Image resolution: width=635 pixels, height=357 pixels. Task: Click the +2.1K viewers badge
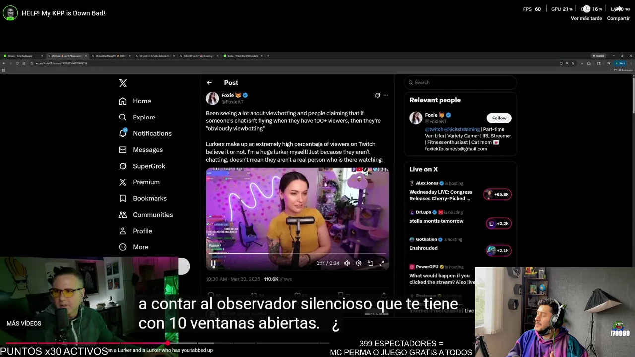[498, 250]
